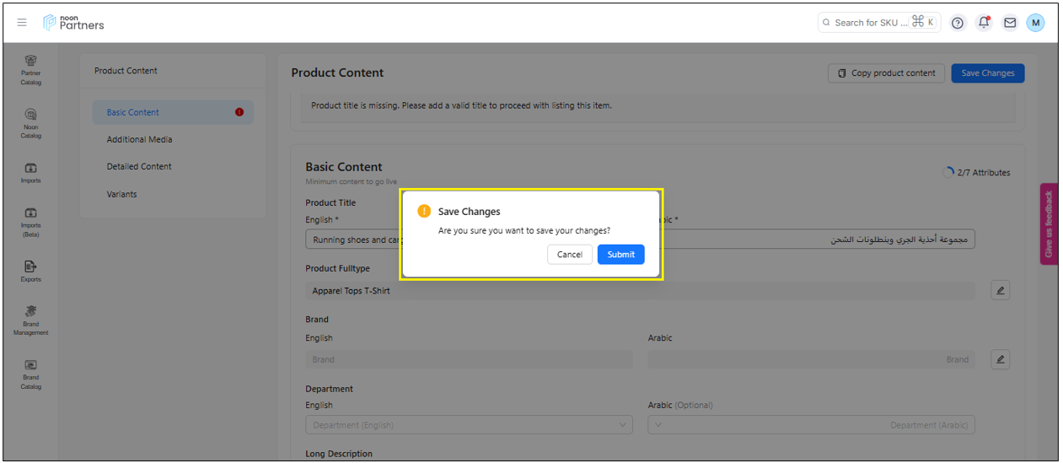Image resolution: width=1063 pixels, height=463 pixels.
Task: Click the help question mark icon
Action: [957, 23]
